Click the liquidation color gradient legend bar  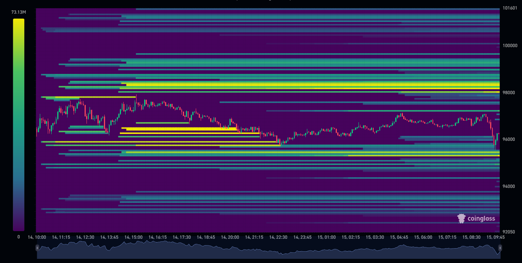(x=19, y=125)
